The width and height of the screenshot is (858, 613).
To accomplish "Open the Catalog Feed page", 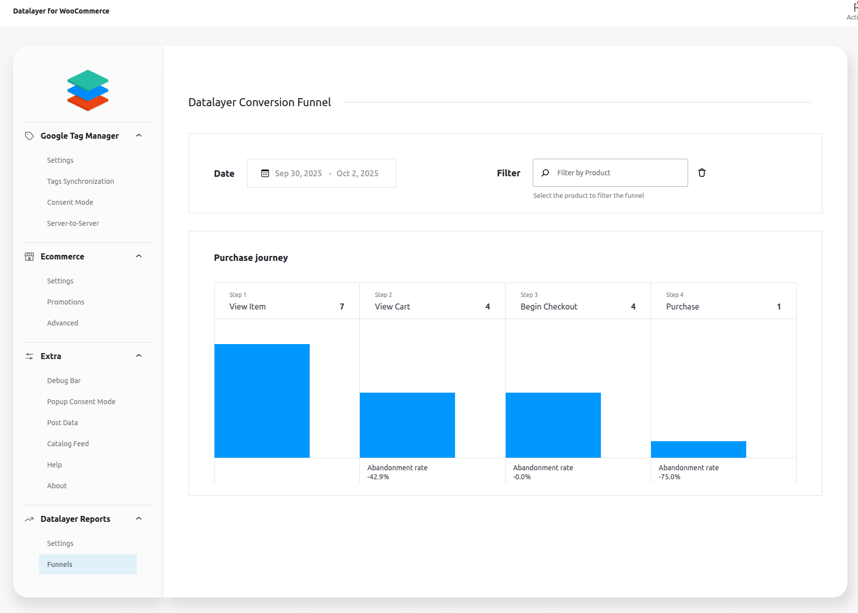I will click(68, 444).
